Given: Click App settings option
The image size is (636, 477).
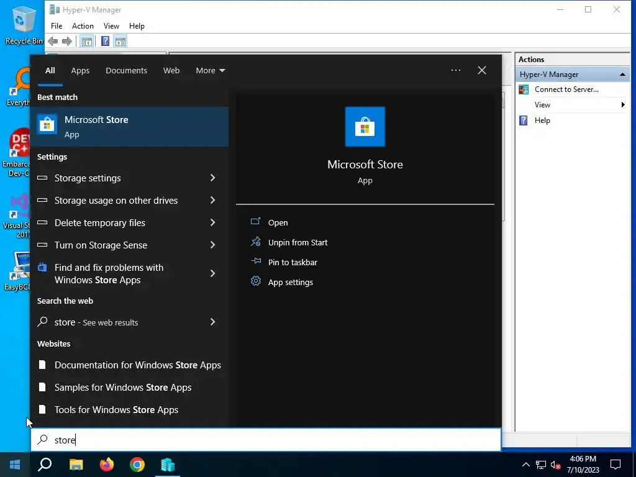Looking at the screenshot, I should 291,283.
